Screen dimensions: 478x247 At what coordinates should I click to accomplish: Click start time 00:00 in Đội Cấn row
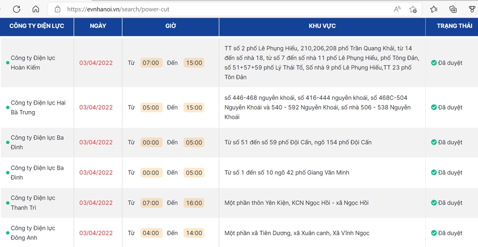coord(151,142)
